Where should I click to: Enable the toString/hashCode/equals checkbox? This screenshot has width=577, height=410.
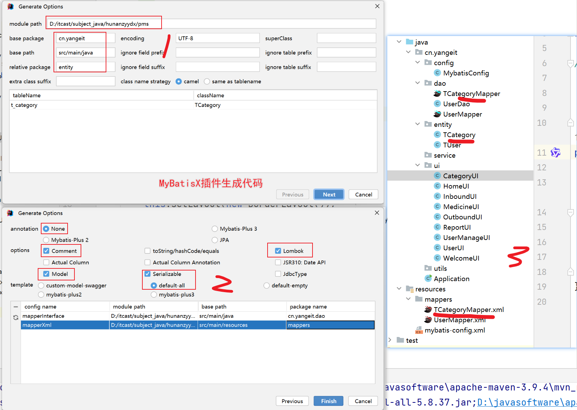(x=148, y=251)
